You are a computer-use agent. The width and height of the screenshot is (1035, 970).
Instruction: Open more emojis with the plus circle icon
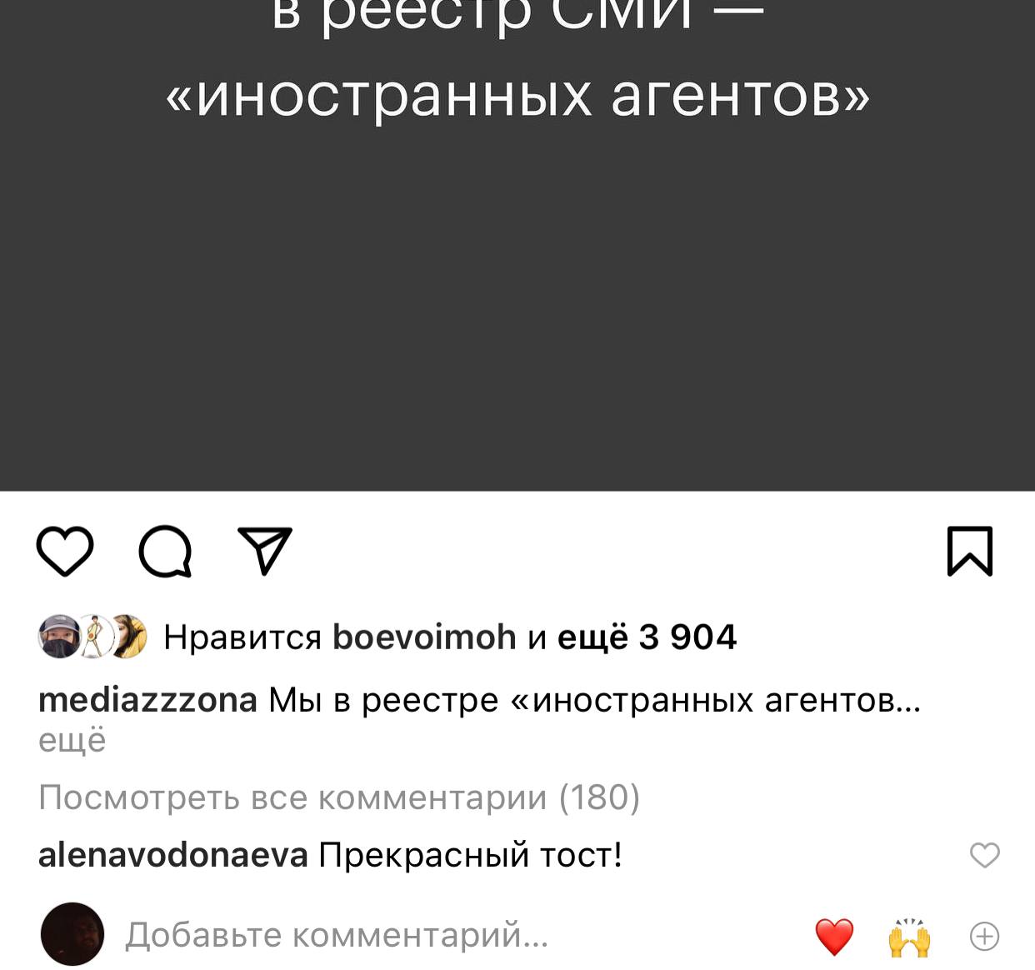click(984, 937)
